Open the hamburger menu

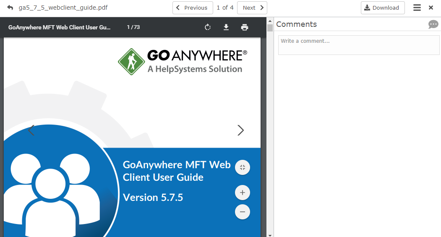[x=417, y=8]
